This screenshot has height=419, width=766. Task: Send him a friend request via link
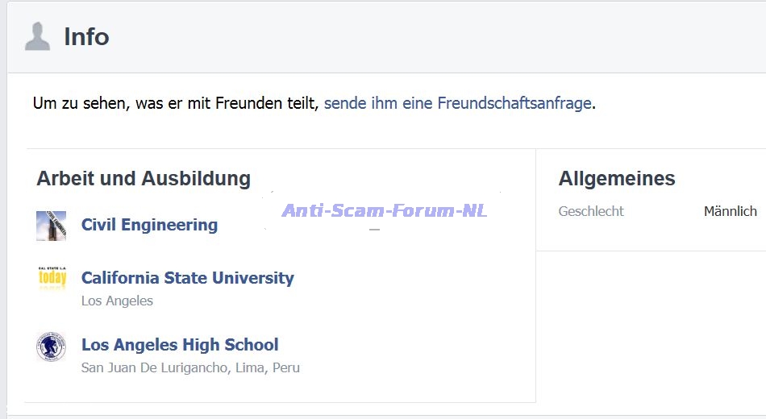[x=457, y=103]
